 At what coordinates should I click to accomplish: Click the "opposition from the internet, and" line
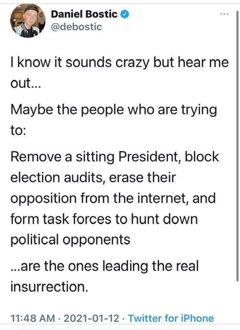113,199
